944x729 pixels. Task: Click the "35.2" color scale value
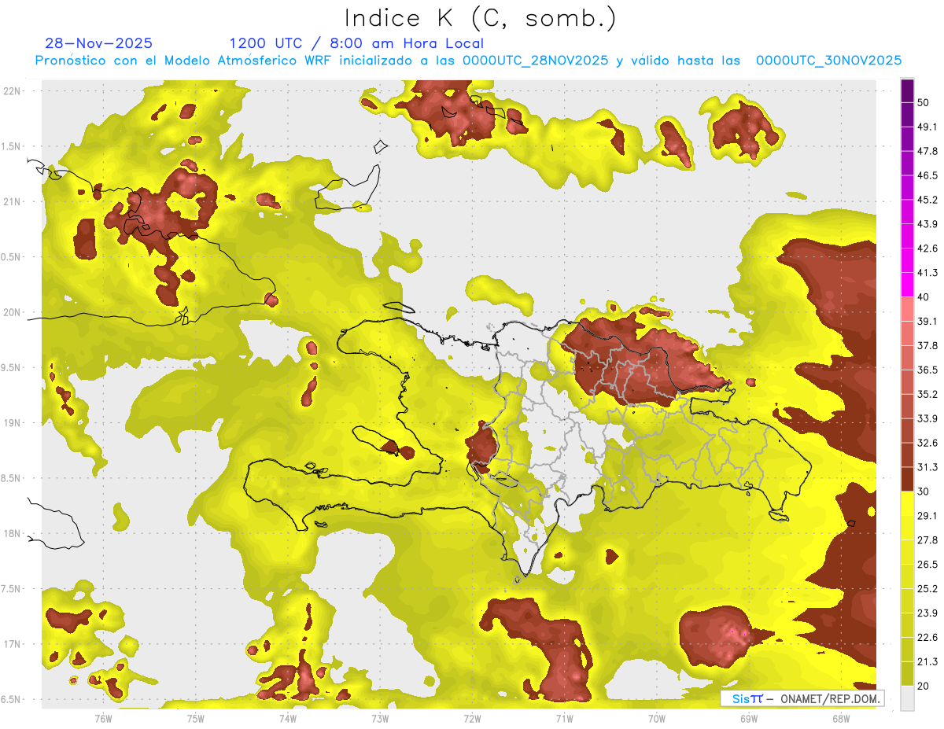click(x=927, y=394)
